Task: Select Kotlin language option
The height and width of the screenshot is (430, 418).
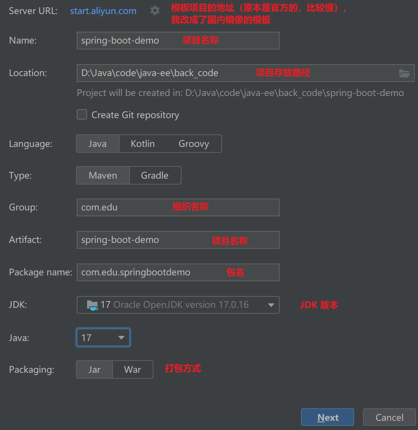Action: [142, 144]
